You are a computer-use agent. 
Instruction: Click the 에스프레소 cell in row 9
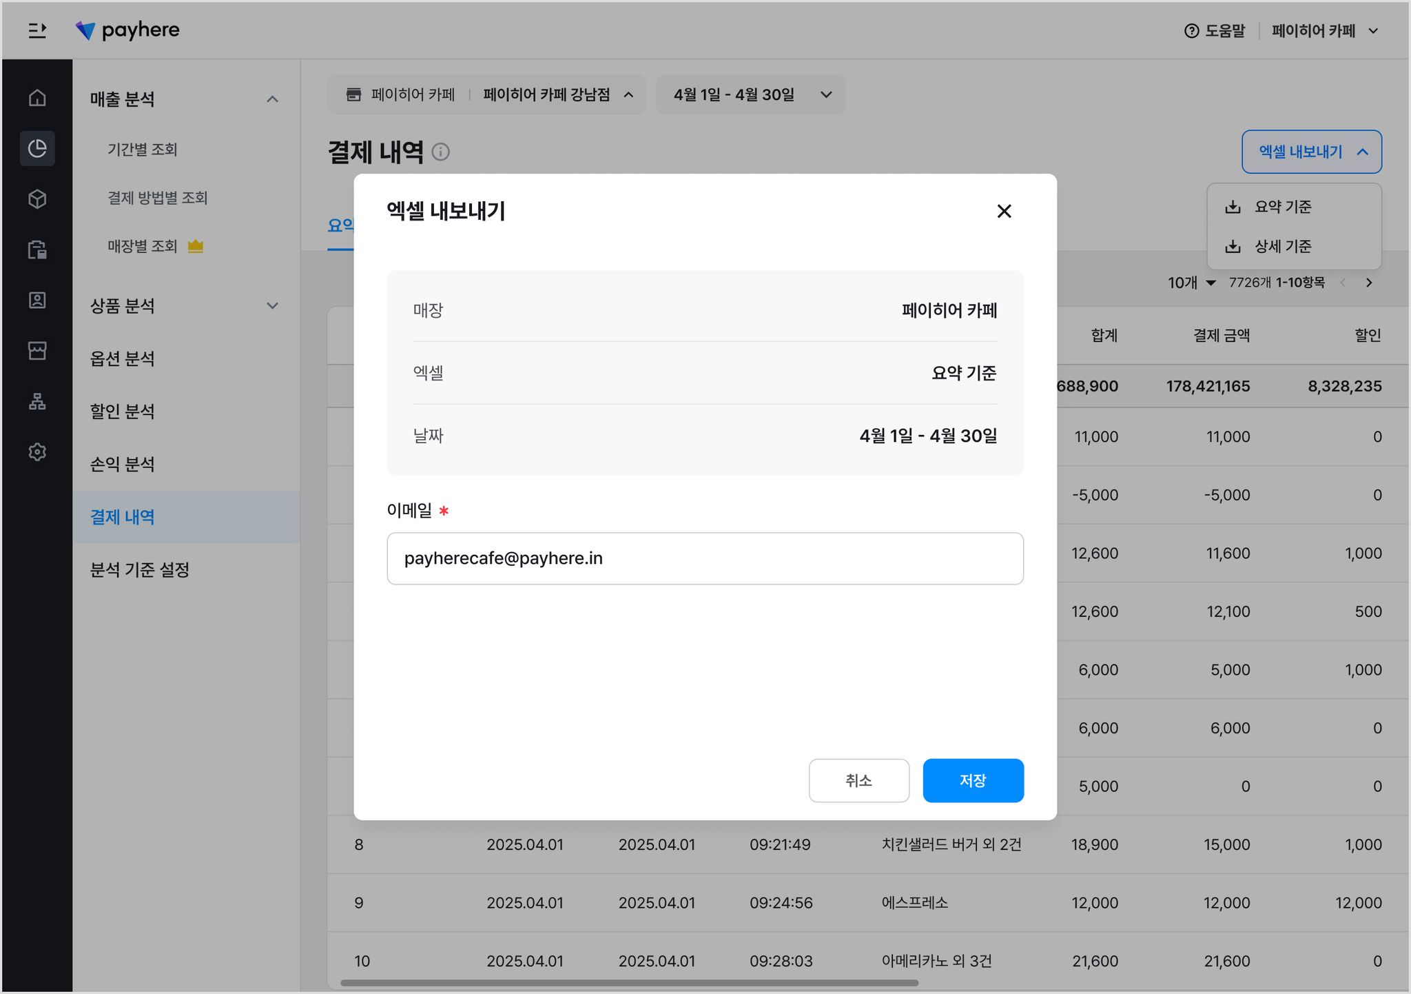pos(915,903)
